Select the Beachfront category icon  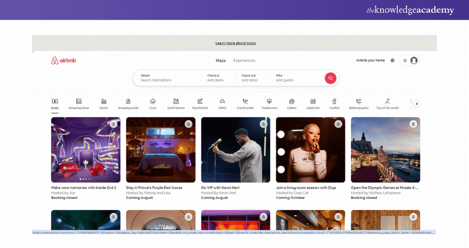[x=200, y=104]
